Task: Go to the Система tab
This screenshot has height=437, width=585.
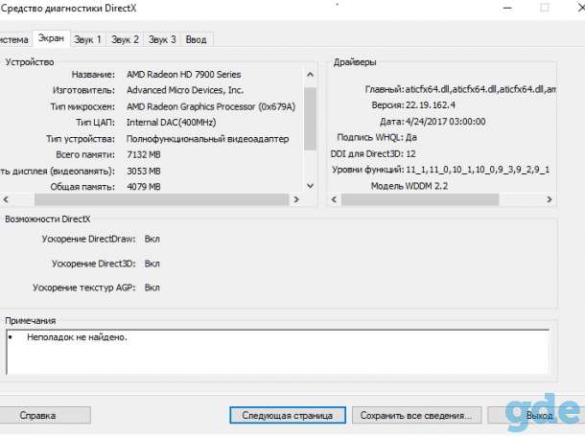Action: coord(14,39)
